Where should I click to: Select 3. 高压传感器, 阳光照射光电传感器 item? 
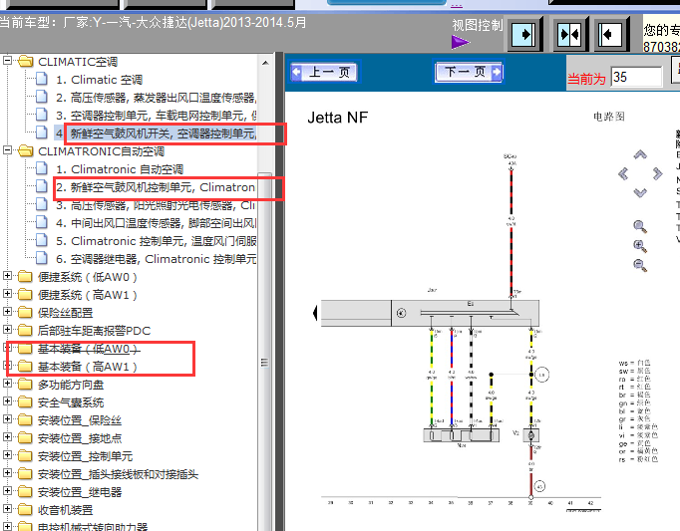point(157,205)
